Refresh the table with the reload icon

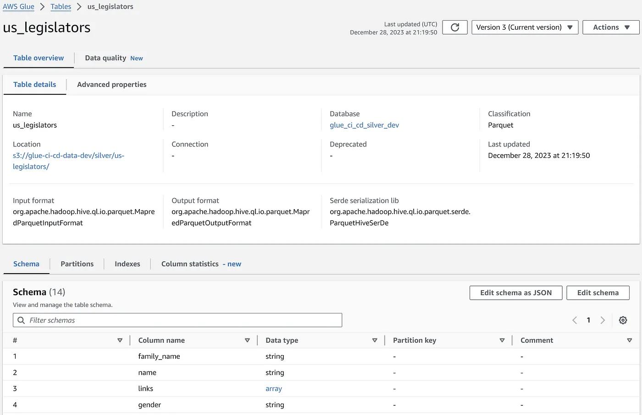click(x=455, y=27)
